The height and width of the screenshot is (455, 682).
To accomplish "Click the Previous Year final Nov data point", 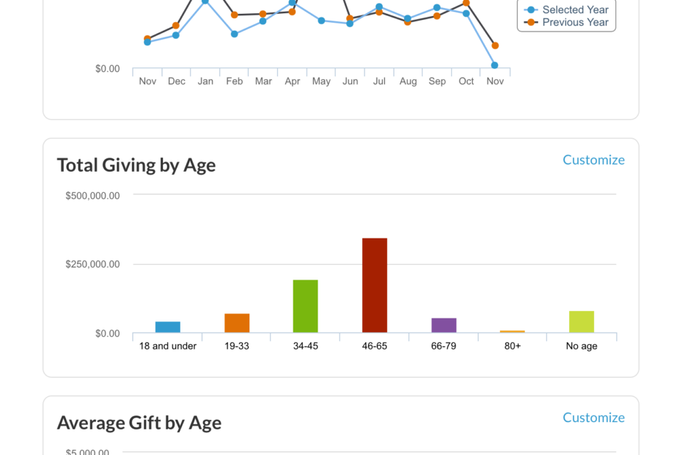I will click(495, 45).
